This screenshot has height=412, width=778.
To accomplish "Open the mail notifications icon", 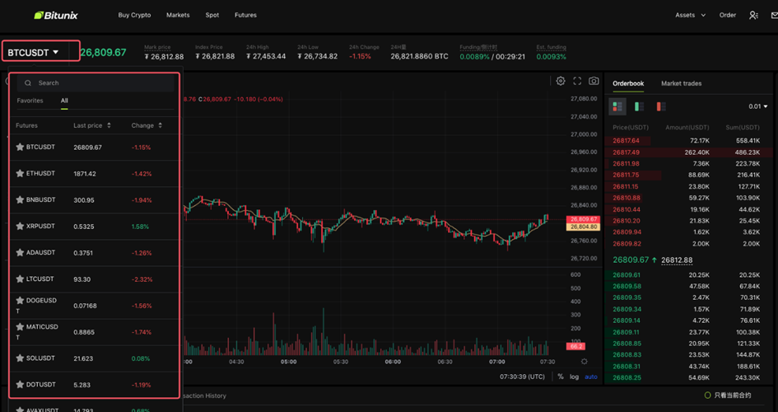I will point(775,16).
